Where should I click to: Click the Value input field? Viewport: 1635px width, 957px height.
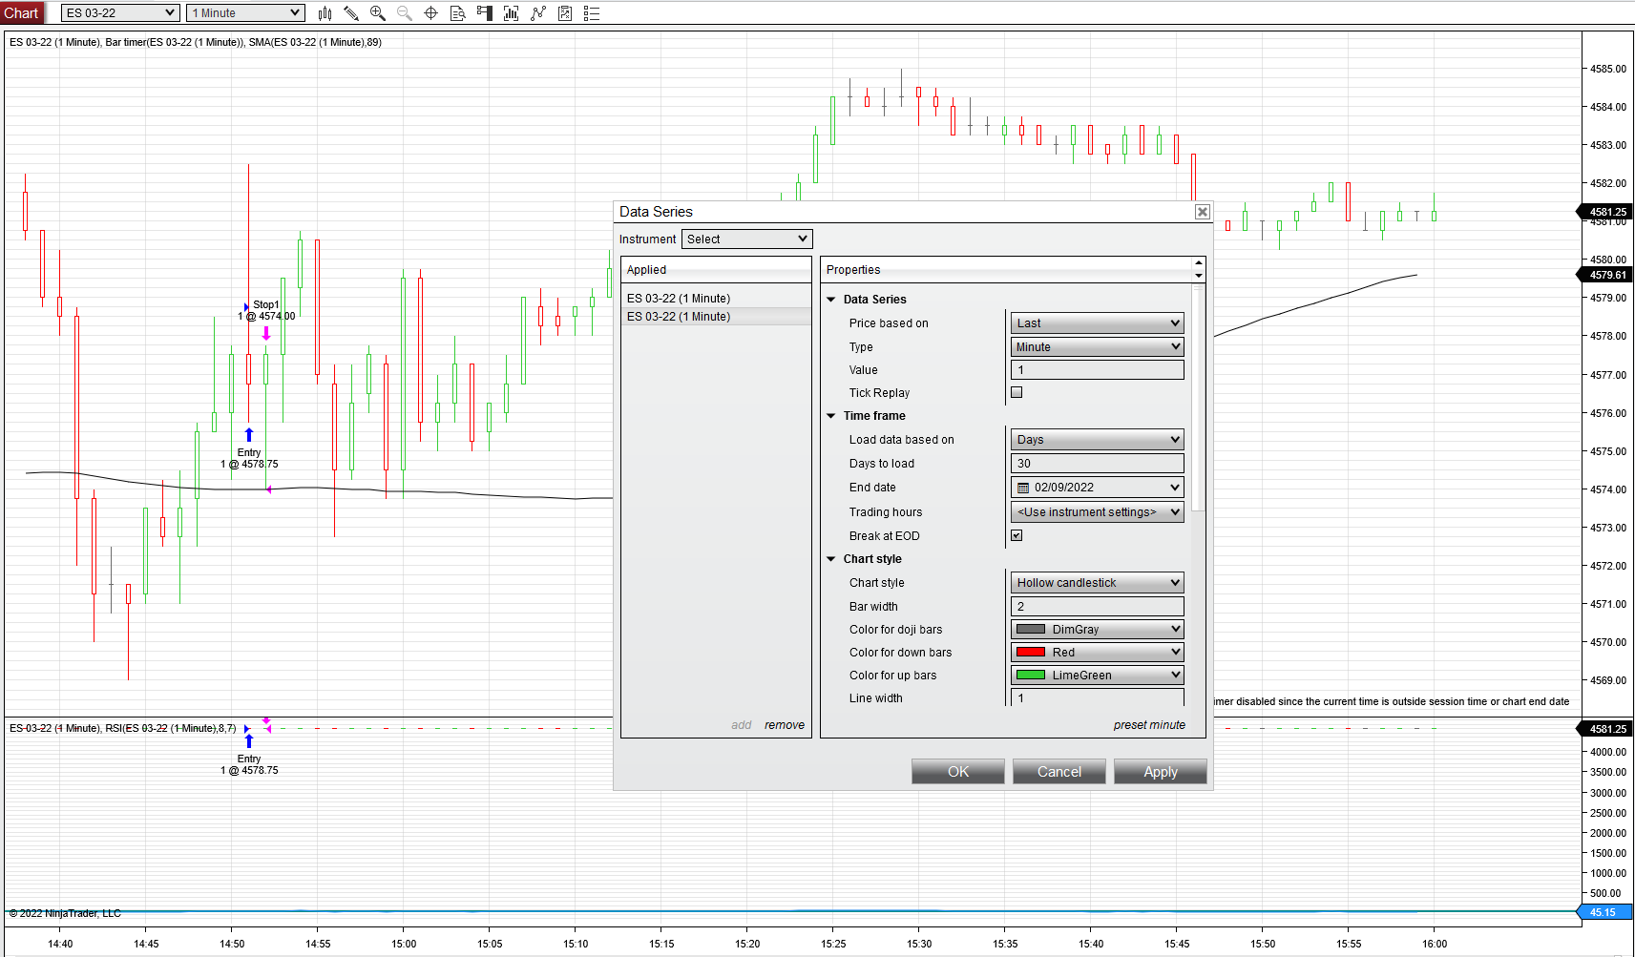pyautogui.click(x=1098, y=370)
